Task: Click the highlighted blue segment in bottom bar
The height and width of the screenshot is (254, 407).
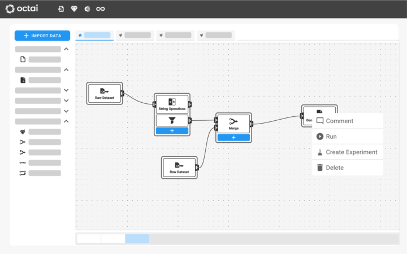Action: pyautogui.click(x=137, y=239)
